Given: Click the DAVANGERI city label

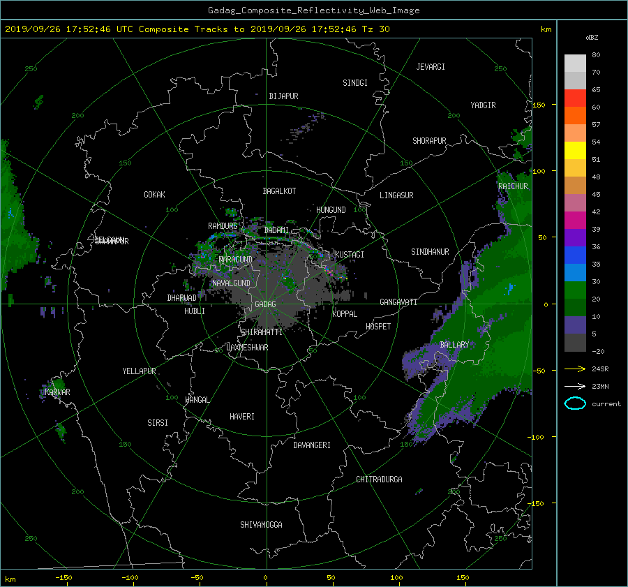Looking at the screenshot, I should click(312, 445).
